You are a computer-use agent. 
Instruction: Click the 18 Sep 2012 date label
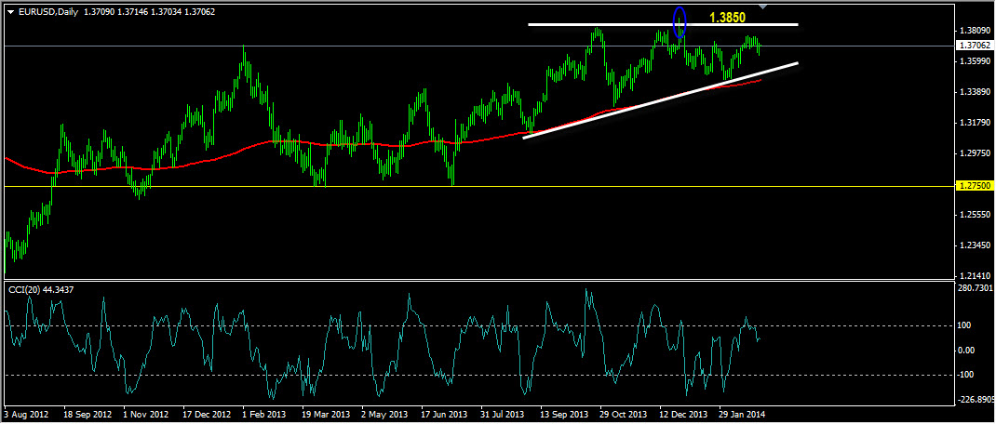click(x=86, y=414)
